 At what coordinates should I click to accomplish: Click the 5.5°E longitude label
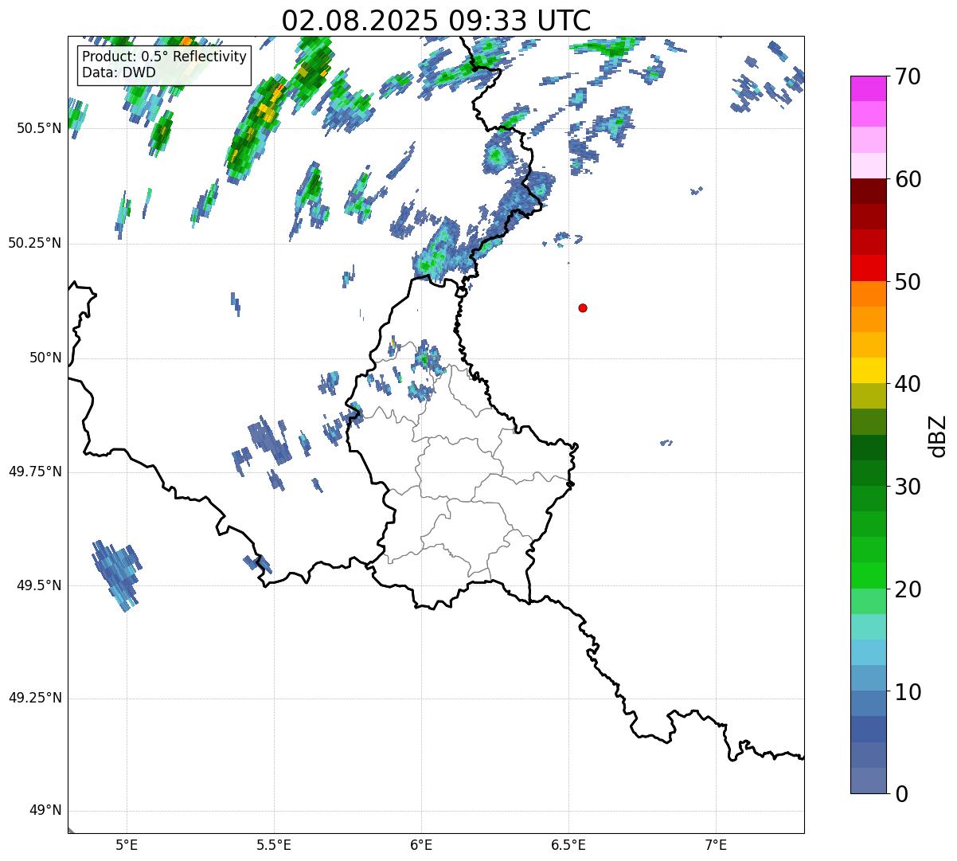click(274, 845)
